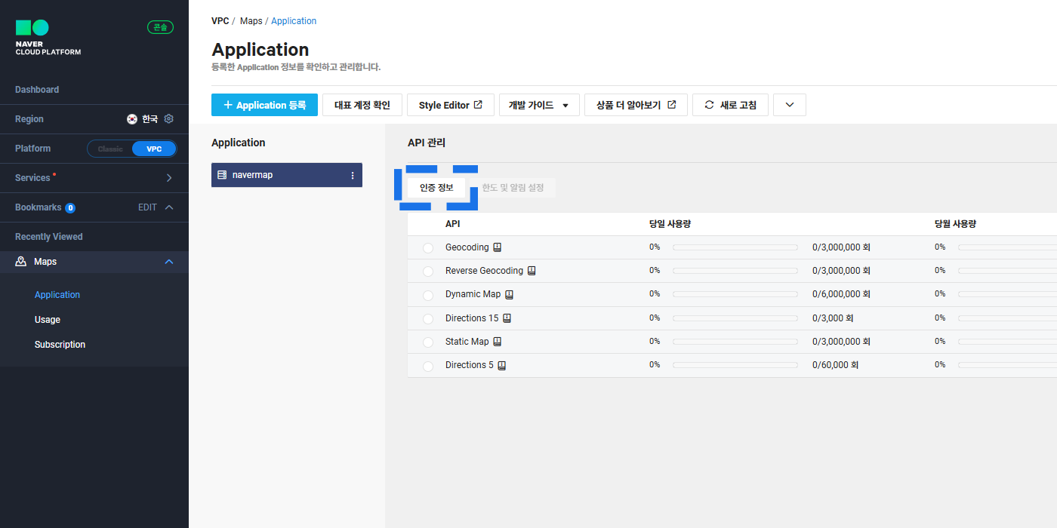The image size is (1057, 528).
Task: Switch platform toggle to Classic
Action: tap(110, 149)
